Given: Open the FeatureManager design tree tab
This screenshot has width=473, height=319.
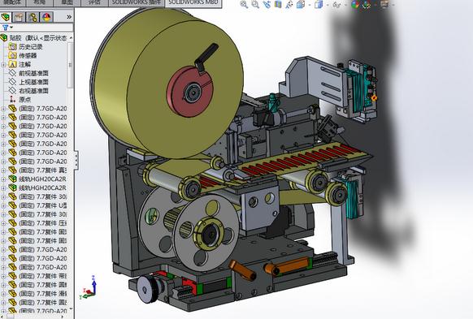Looking at the screenshot, I should tap(6, 17).
